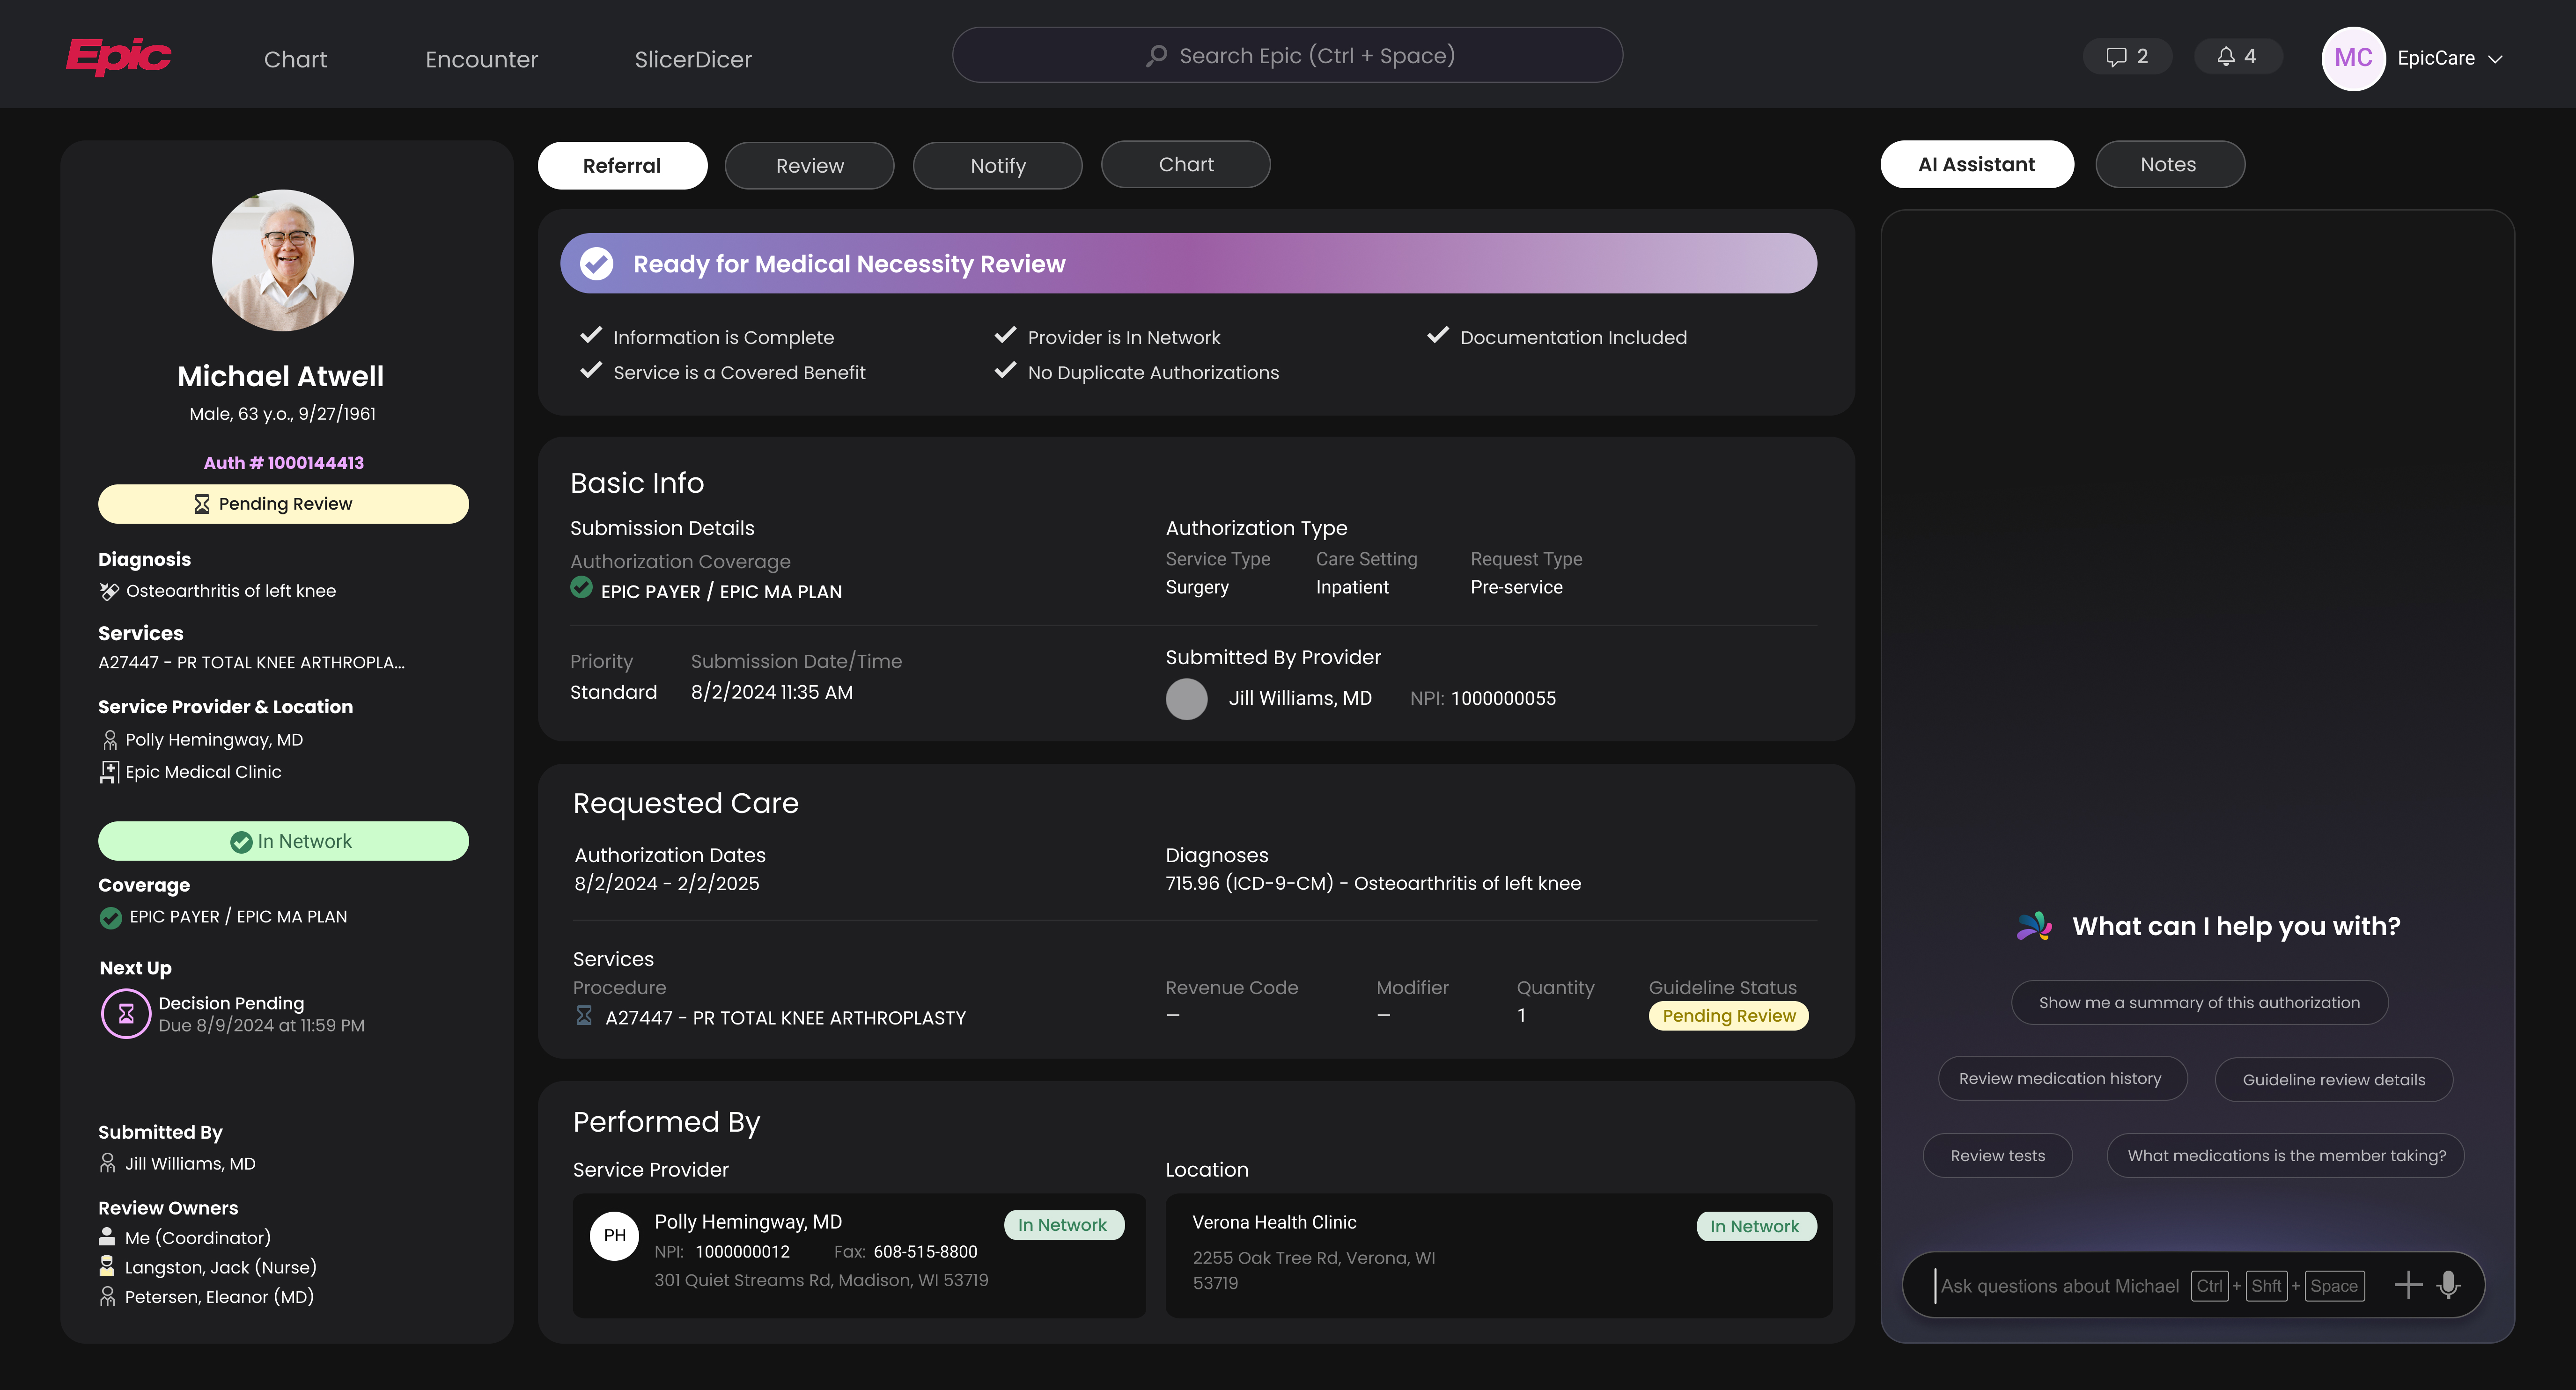2576x1390 pixels.
Task: Click the diagnosis icon beside Osteoarthritis of left knee
Action: [x=109, y=591]
